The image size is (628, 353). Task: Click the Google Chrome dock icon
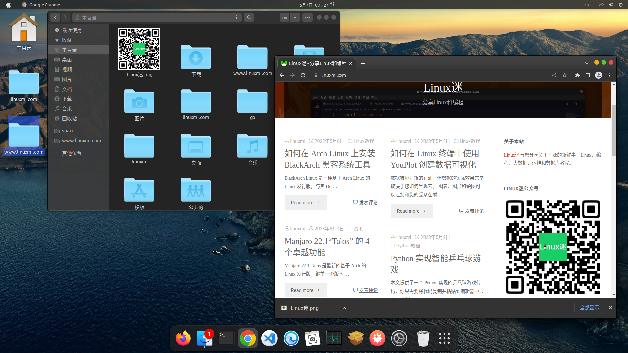tap(248, 339)
